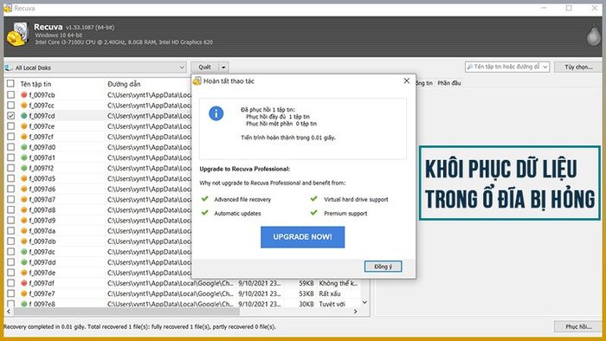Image resolution: width=606 pixels, height=341 pixels.
Task: Click the Rất xấu state of f_0097e7
Action: pyautogui.click(x=330, y=293)
